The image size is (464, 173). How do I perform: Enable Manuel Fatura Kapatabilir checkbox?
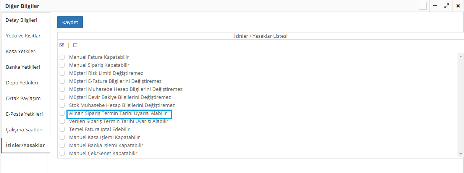click(x=62, y=57)
